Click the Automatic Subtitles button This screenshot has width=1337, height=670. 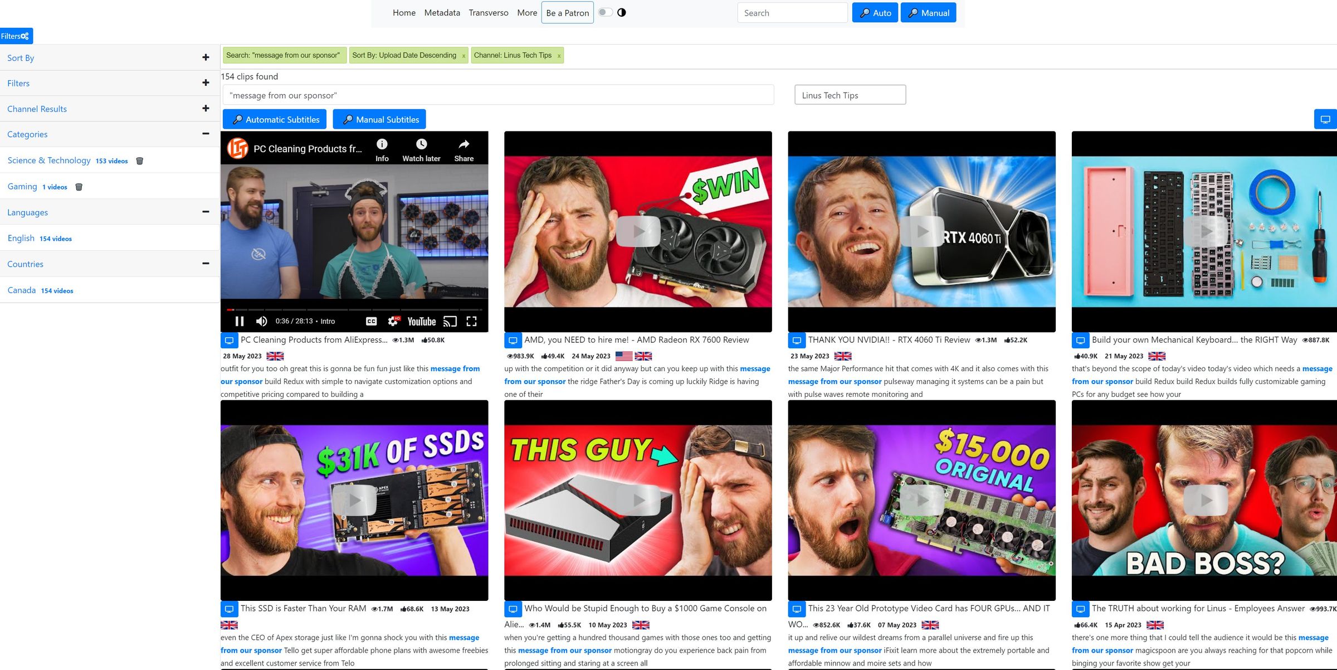(274, 119)
